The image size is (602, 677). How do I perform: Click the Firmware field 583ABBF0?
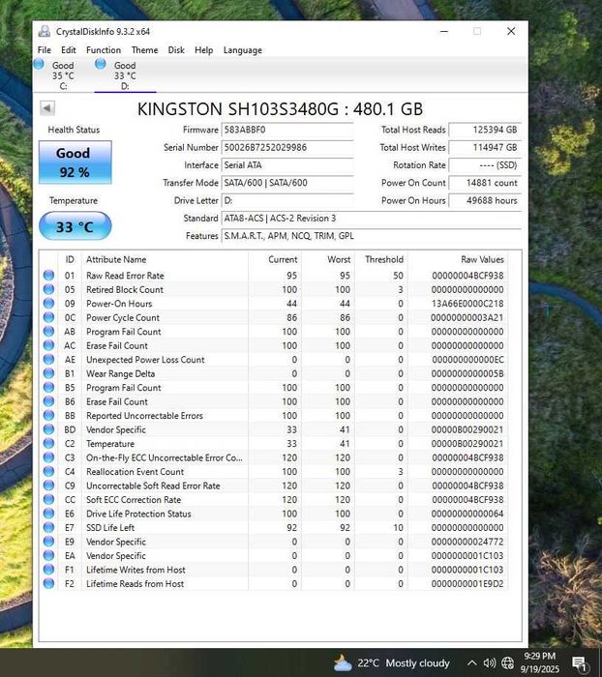(x=287, y=130)
